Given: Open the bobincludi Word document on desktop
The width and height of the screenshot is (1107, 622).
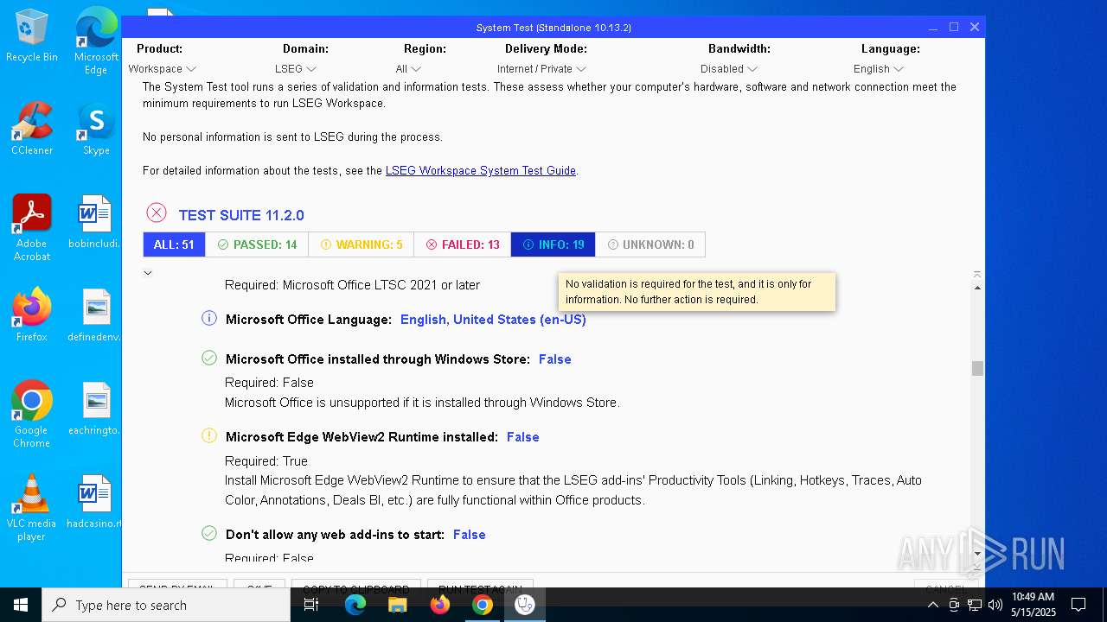Looking at the screenshot, I should pos(95,222).
